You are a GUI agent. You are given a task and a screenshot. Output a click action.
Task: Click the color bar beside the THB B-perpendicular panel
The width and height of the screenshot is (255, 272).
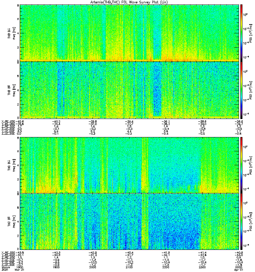[x=241, y=33]
